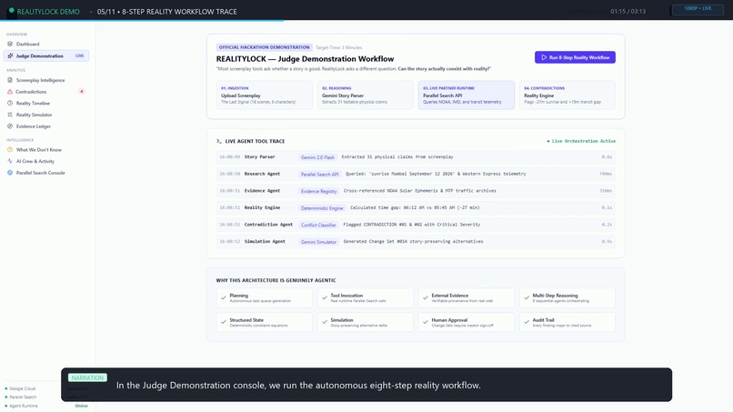
Task: Click the checkmark icon on Audit Trail card
Action: (527, 322)
